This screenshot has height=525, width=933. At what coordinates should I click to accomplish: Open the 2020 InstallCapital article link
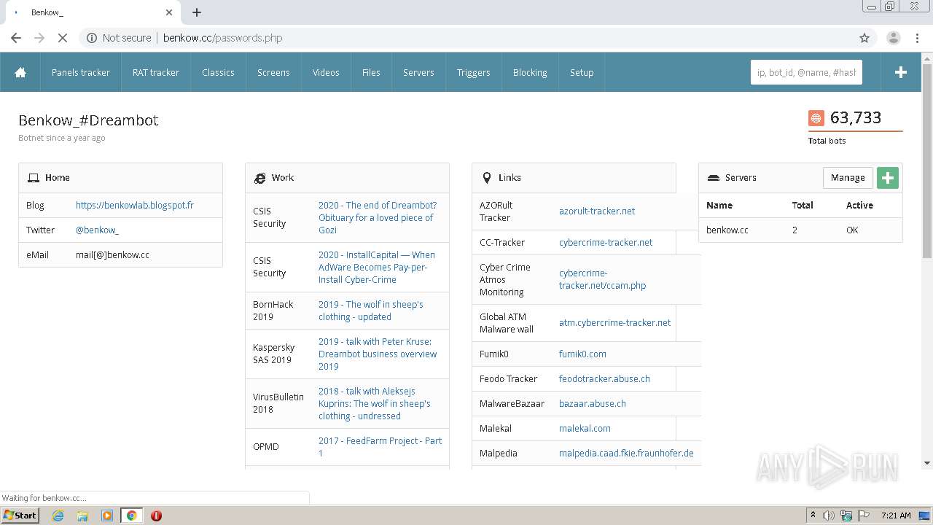[x=377, y=267]
